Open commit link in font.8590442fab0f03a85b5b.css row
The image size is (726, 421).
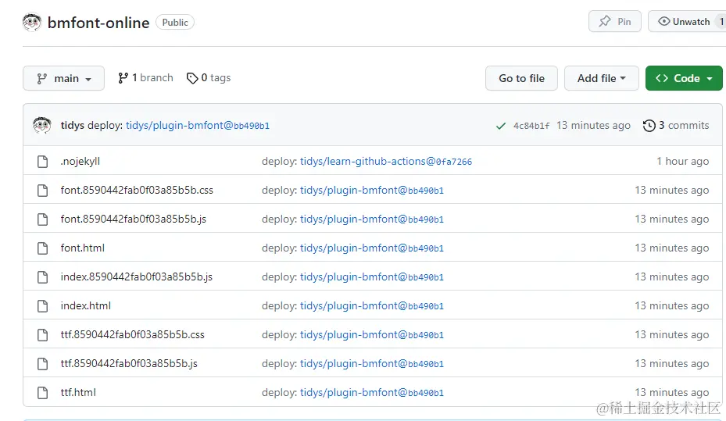click(372, 190)
